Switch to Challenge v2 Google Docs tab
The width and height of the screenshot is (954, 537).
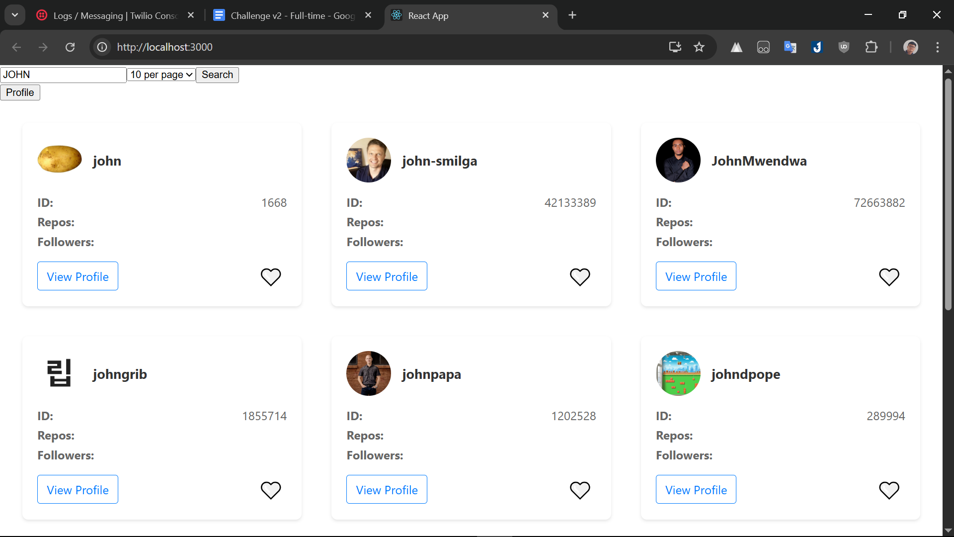coord(292,15)
